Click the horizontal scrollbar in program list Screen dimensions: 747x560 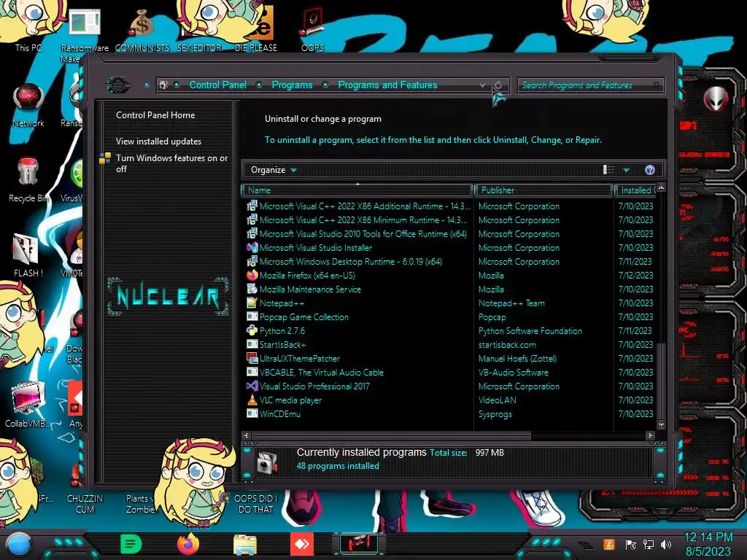[x=391, y=435]
